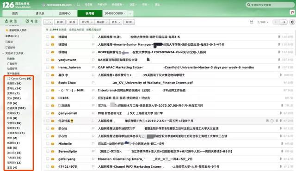
Task: Switch to the 通讯录 contacts tab
Action: 40,13
